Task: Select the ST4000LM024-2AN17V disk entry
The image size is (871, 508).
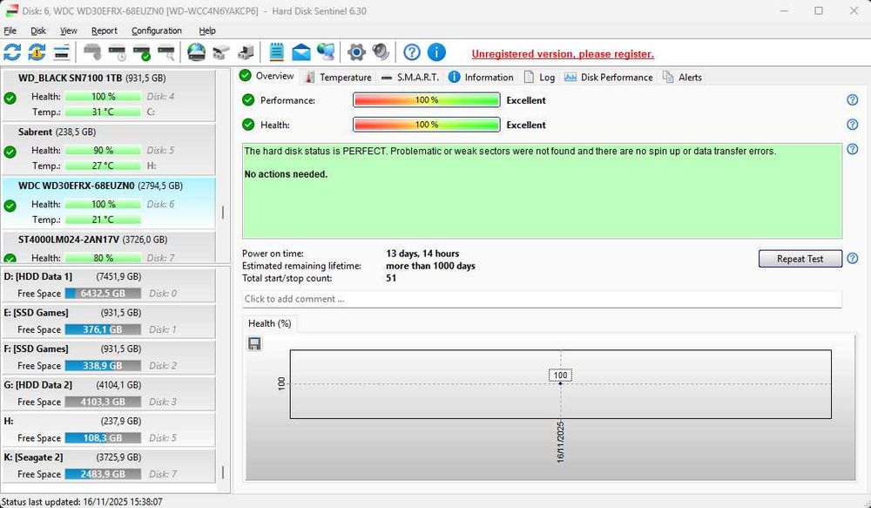Action: pyautogui.click(x=108, y=247)
